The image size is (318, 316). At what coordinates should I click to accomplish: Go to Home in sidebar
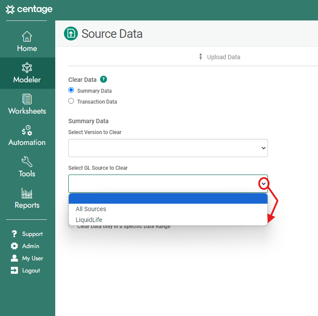point(27,42)
